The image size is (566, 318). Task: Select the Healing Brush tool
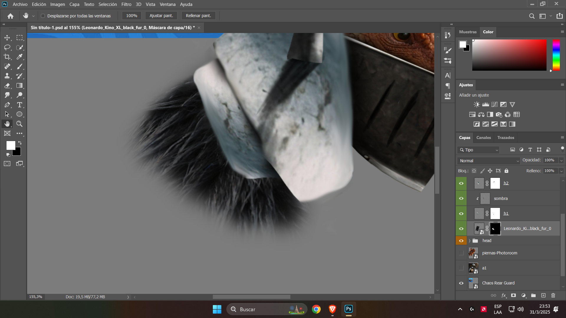(7, 67)
